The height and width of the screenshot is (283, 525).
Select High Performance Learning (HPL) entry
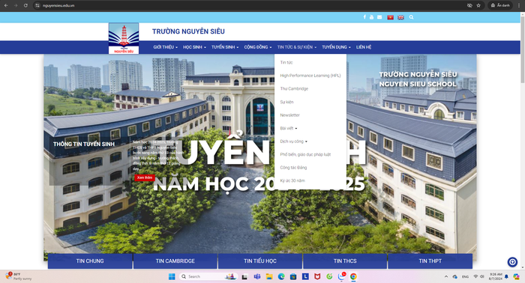click(310, 76)
